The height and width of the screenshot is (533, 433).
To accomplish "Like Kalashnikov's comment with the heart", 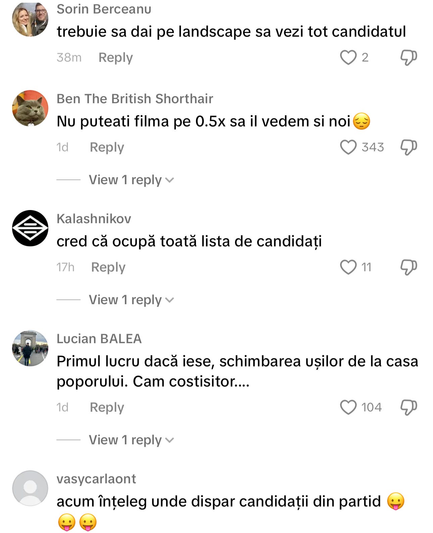I will (348, 267).
